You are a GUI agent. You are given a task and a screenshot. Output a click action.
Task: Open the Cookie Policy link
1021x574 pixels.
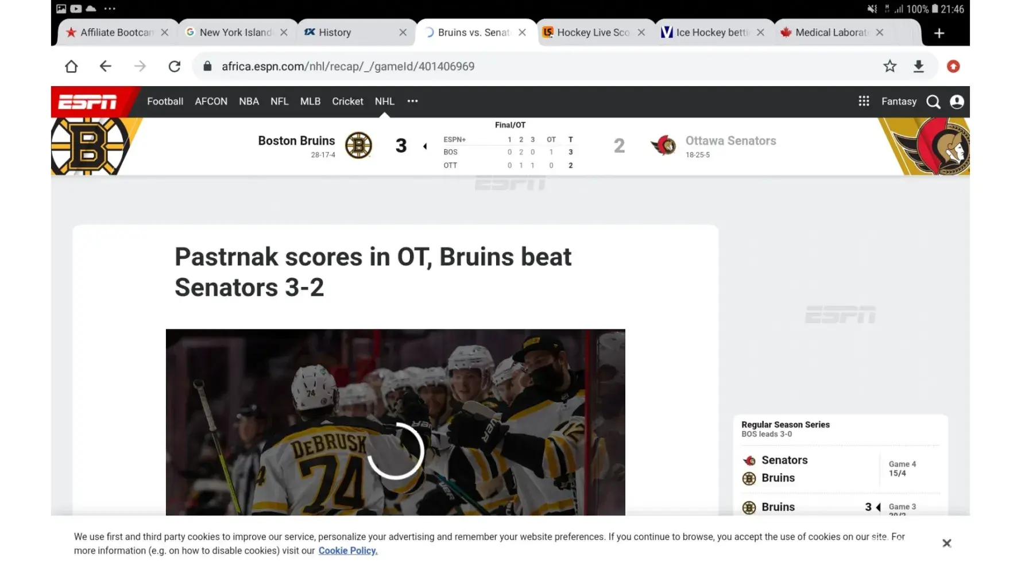click(x=347, y=550)
